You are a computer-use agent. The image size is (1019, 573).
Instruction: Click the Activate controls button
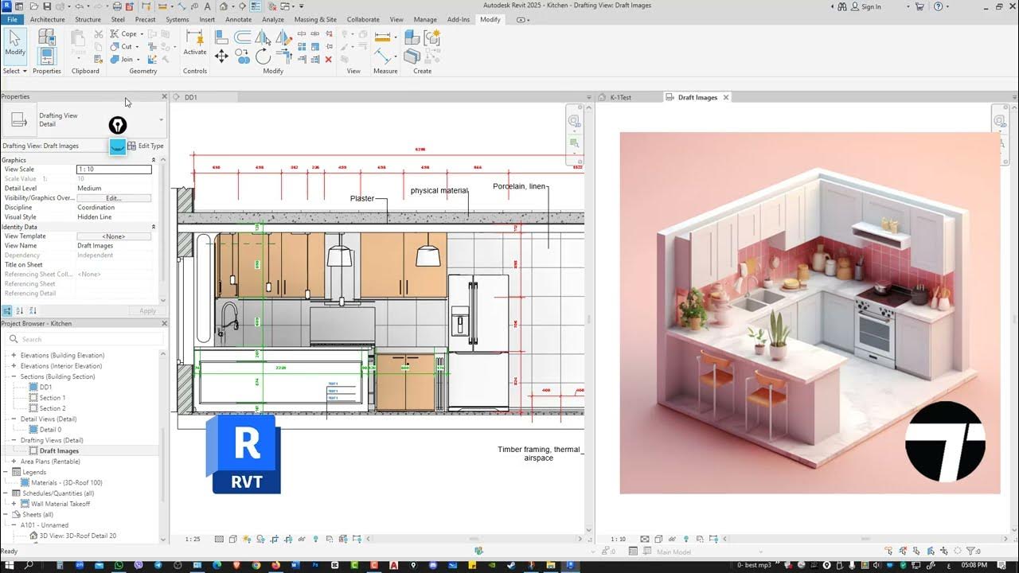(195, 44)
